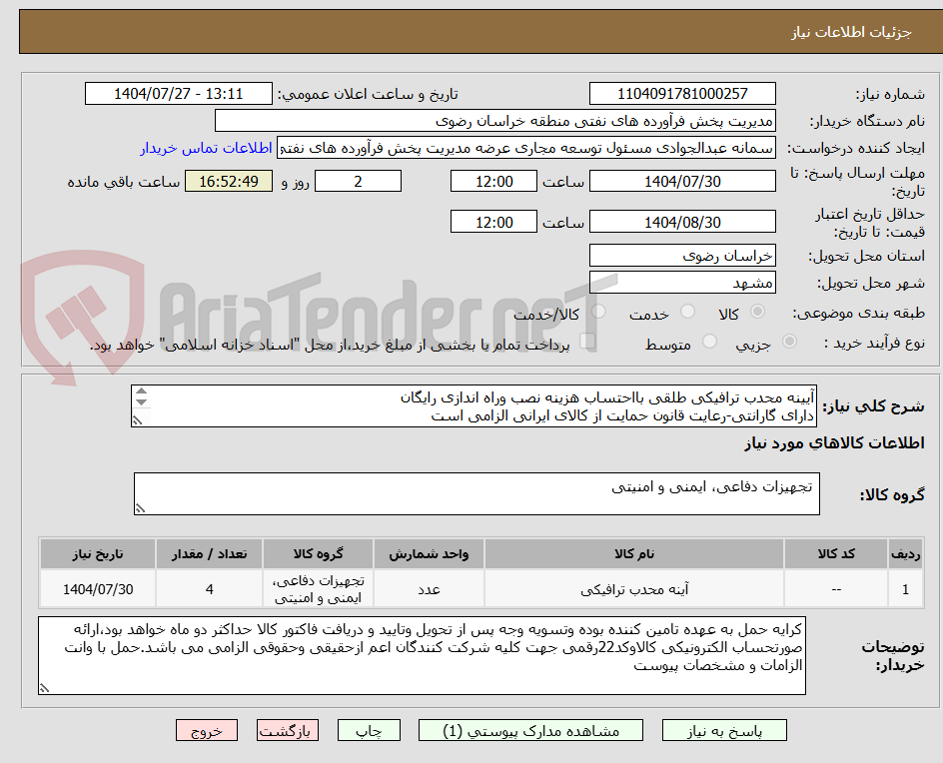Click the need number field 1104091781000257
The width and height of the screenshot is (943, 763).
pyautogui.click(x=682, y=95)
